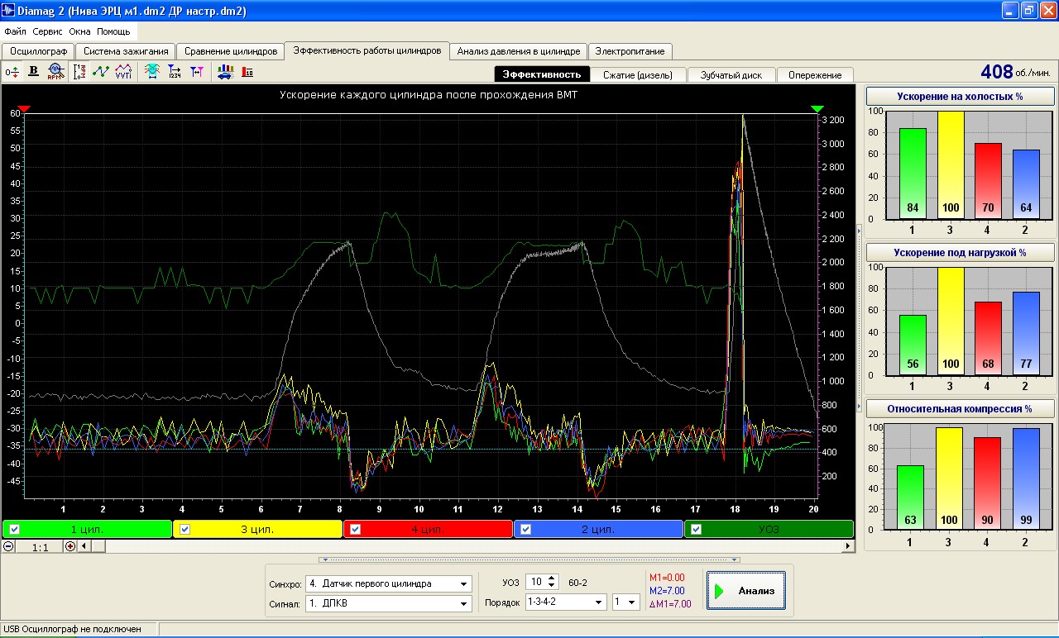This screenshot has width=1059, height=638.
Task: Select the Зубчатый диск sub-tab
Action: (731, 74)
